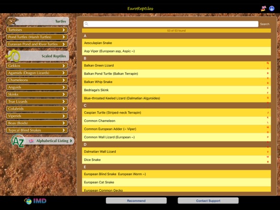Click the AZ alphabetical listing icon
280x210 pixels.
18,141
